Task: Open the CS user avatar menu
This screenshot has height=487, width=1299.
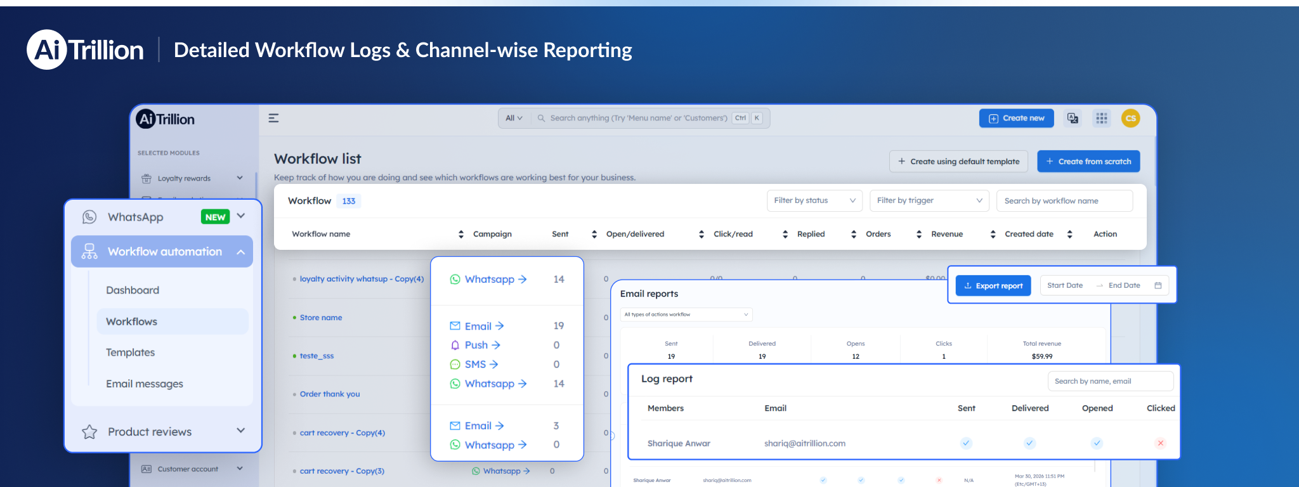Action: 1130,118
